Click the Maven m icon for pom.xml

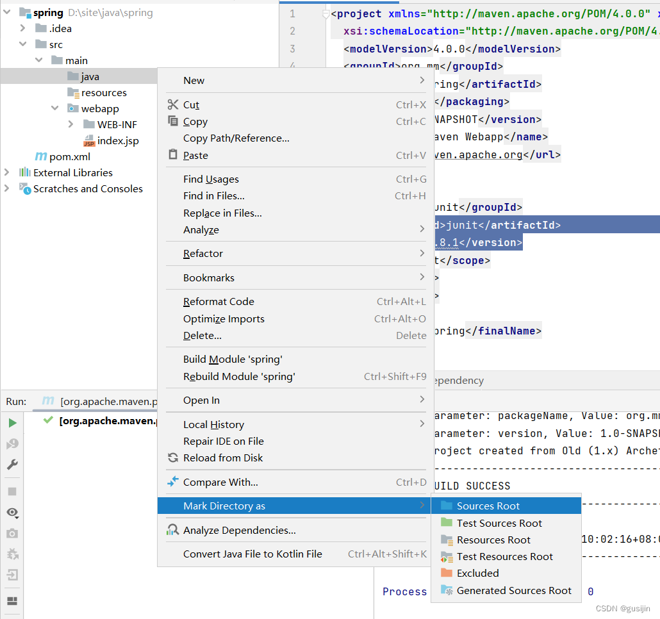41,156
